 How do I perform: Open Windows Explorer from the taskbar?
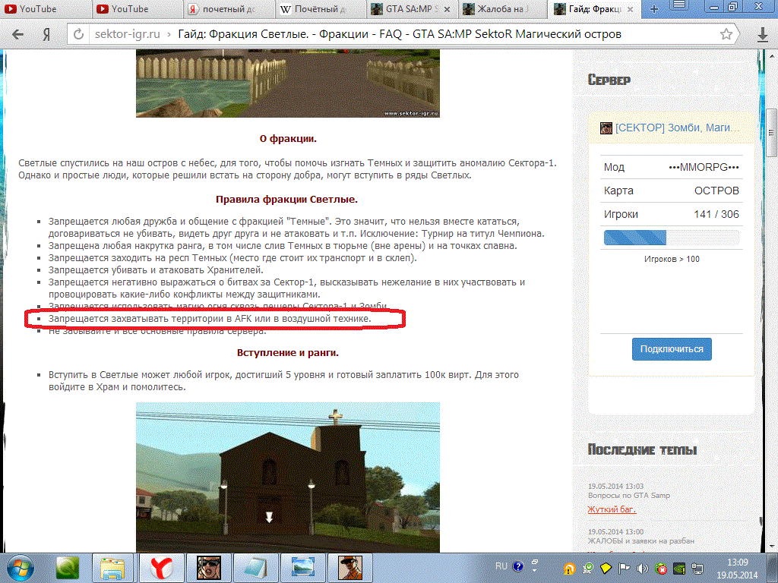click(112, 568)
